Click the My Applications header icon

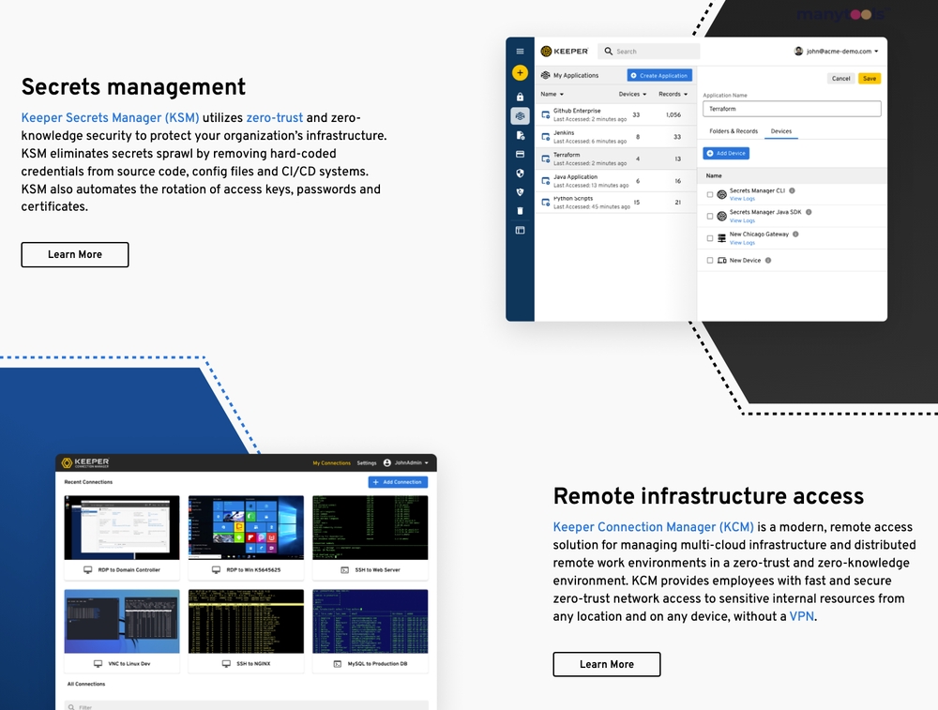click(545, 75)
